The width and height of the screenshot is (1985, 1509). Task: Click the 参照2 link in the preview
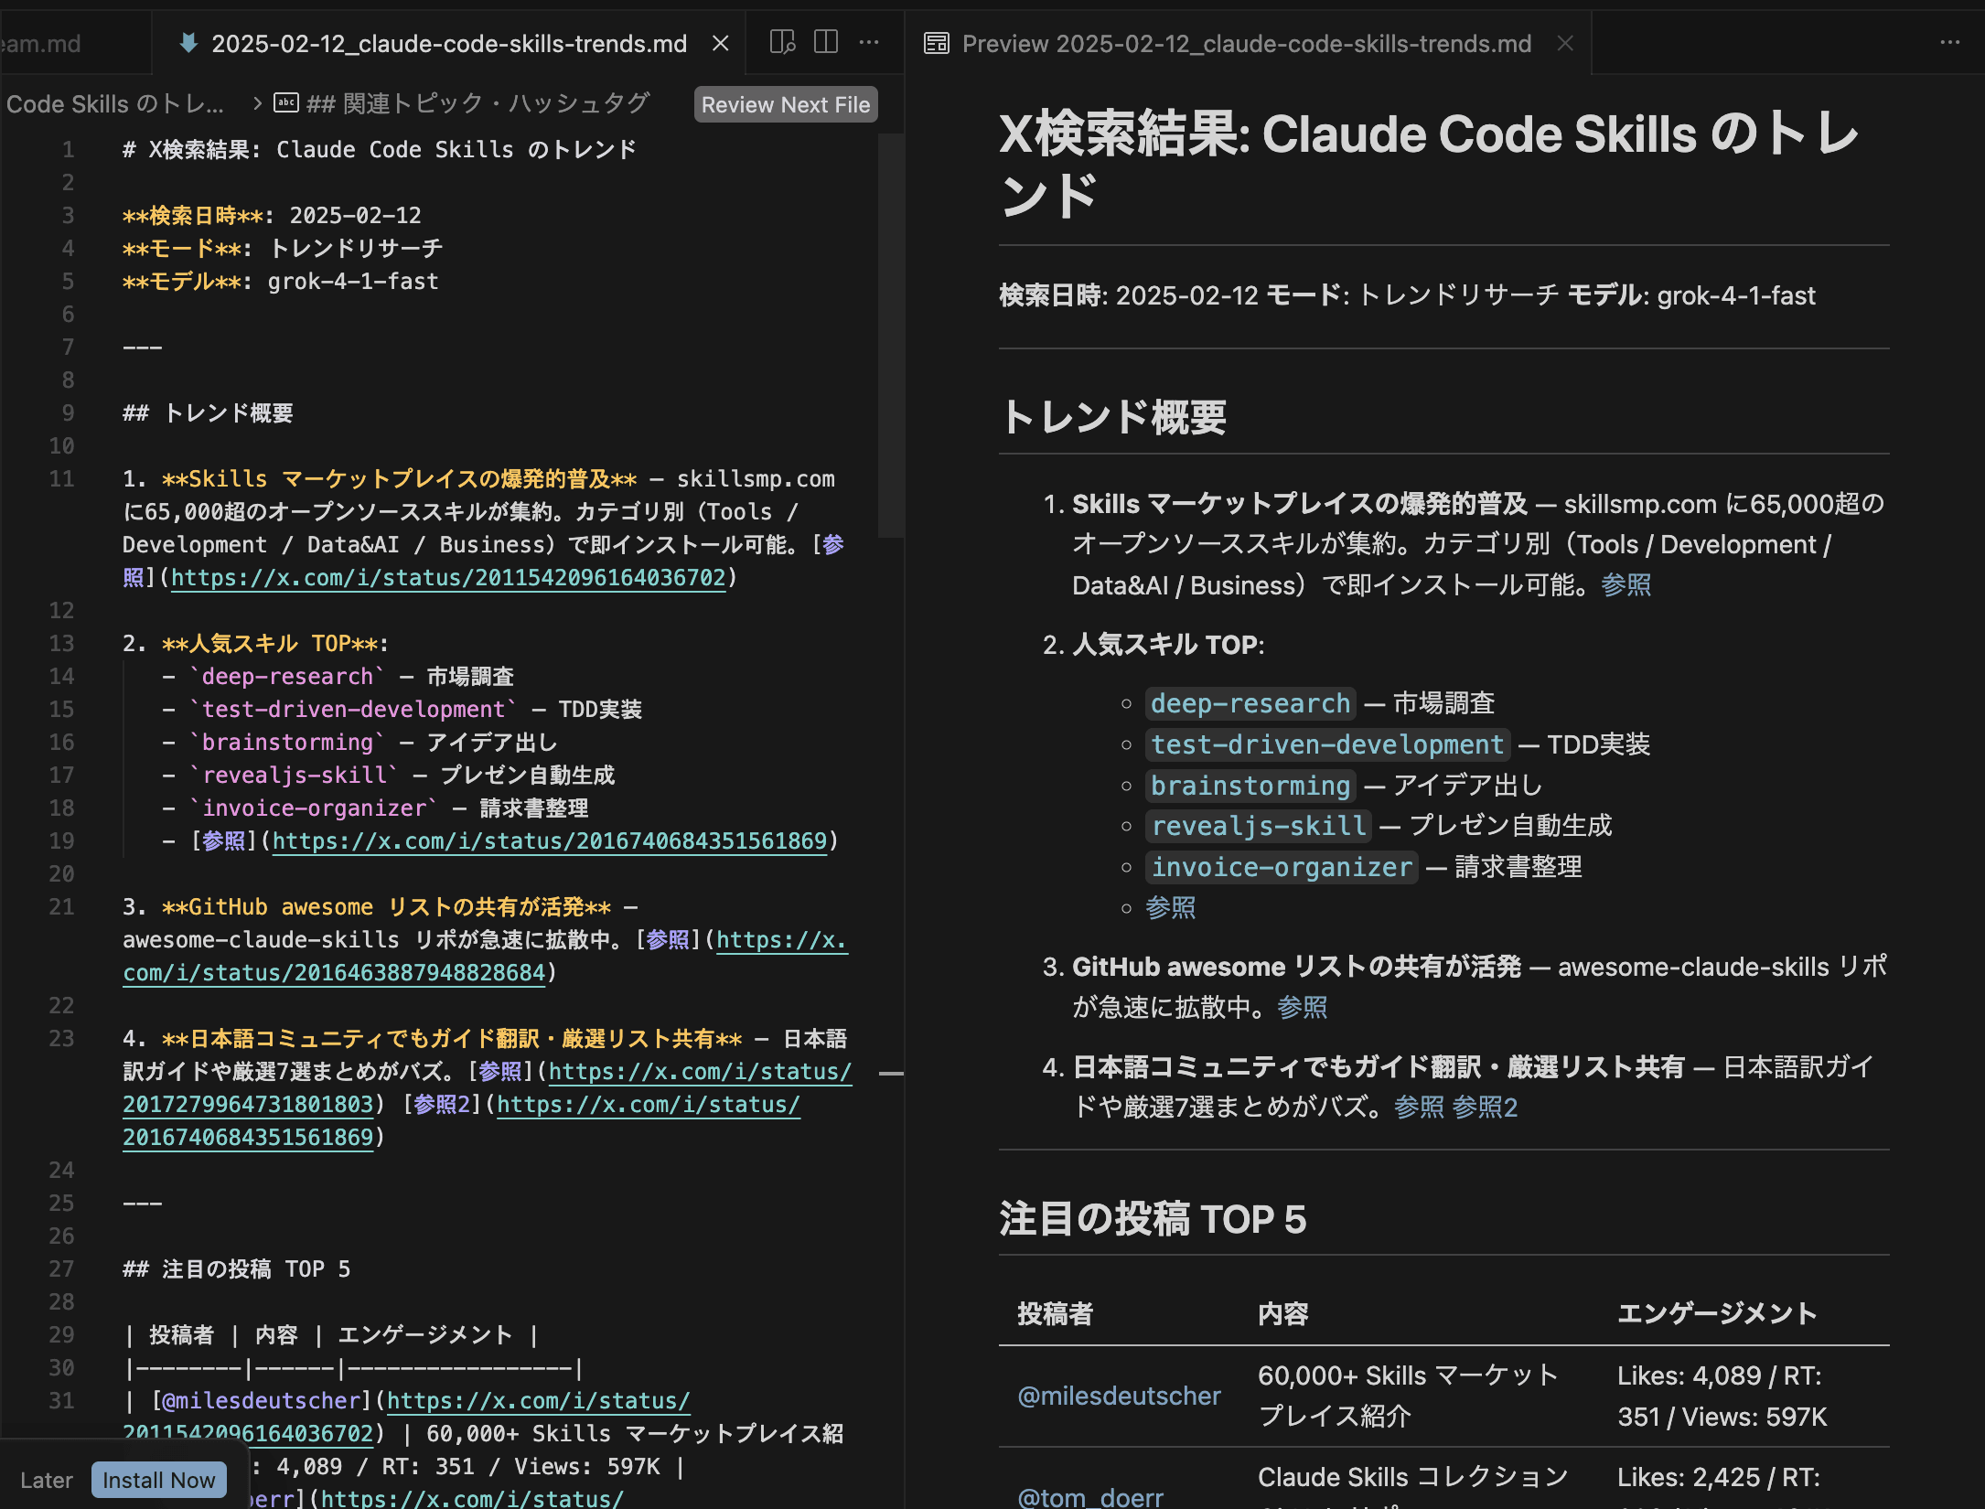[1486, 1107]
